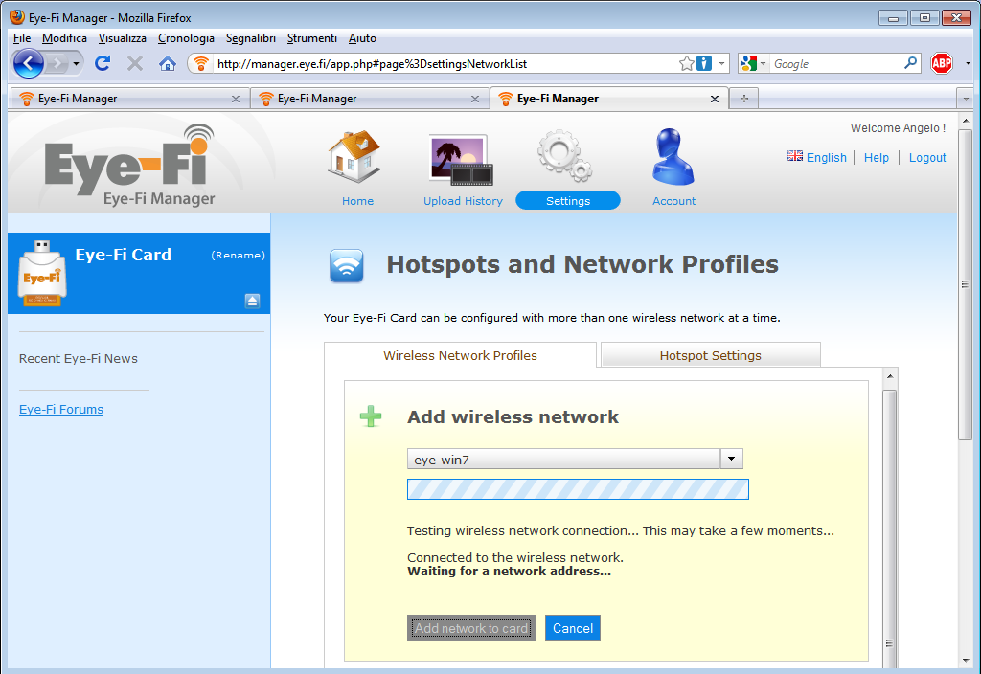Click the page scrollbar up arrow
This screenshot has width=981, height=674.
pyautogui.click(x=966, y=120)
